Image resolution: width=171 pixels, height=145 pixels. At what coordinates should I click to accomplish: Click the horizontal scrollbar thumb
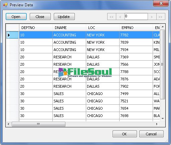point(38,124)
